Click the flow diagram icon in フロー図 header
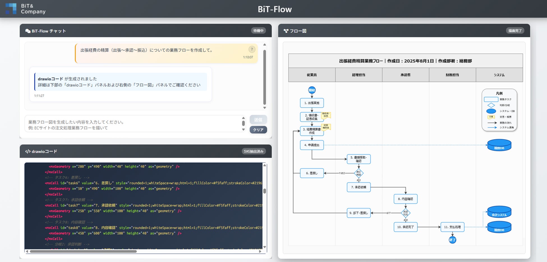 click(286, 31)
